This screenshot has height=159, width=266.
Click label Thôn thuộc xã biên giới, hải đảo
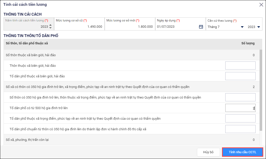(x=33, y=66)
